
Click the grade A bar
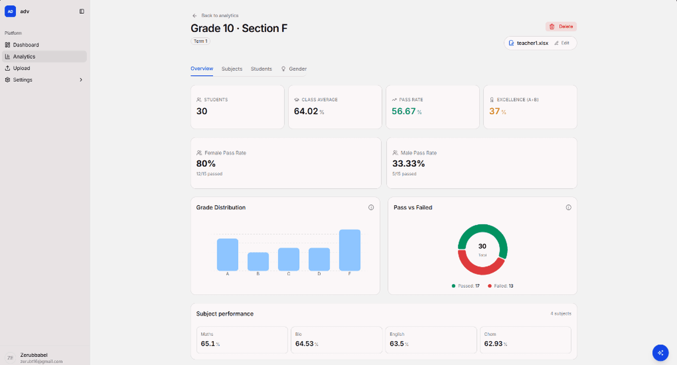pyautogui.click(x=227, y=255)
